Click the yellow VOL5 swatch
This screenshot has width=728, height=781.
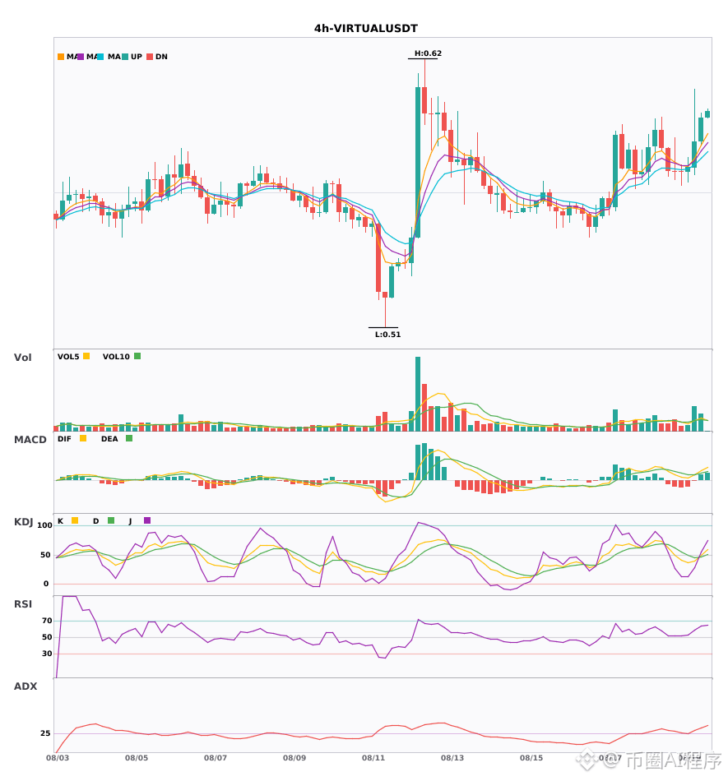86,356
